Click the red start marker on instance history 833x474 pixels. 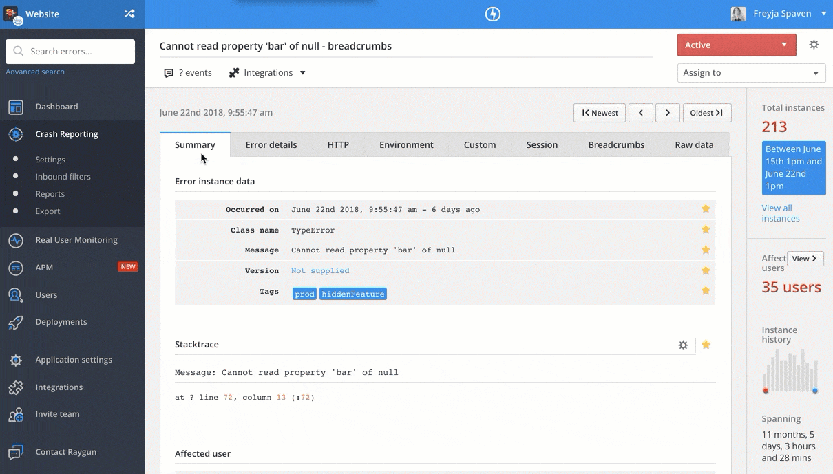pyautogui.click(x=766, y=391)
